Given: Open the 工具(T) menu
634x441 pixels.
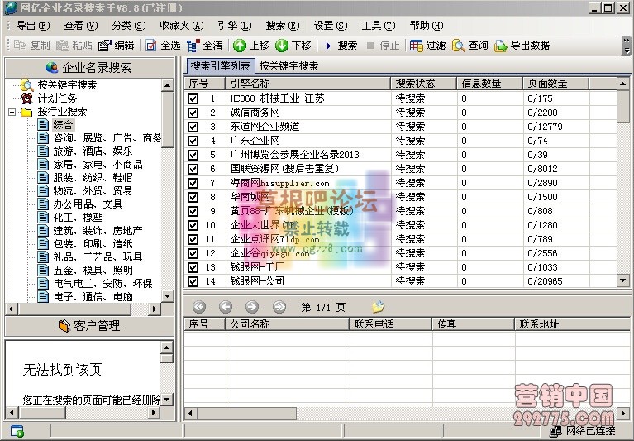Looking at the screenshot, I should [x=379, y=26].
